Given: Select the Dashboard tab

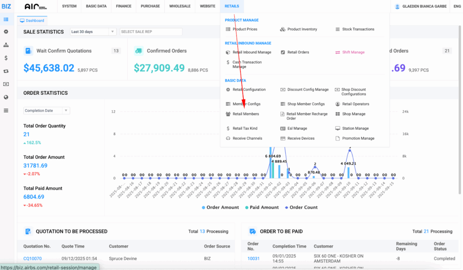Looking at the screenshot, I should click(x=32, y=20).
